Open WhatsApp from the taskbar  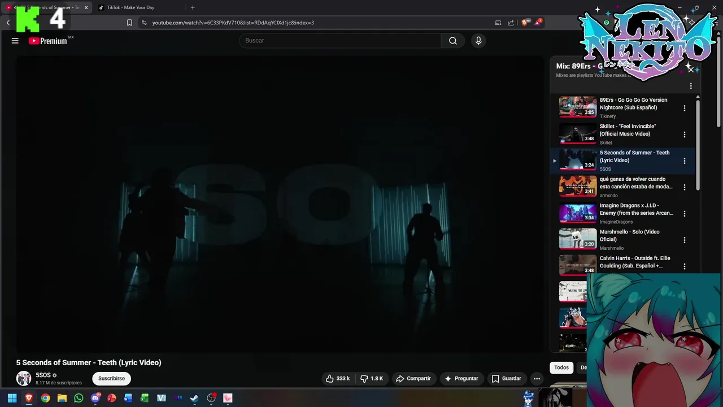(79, 398)
